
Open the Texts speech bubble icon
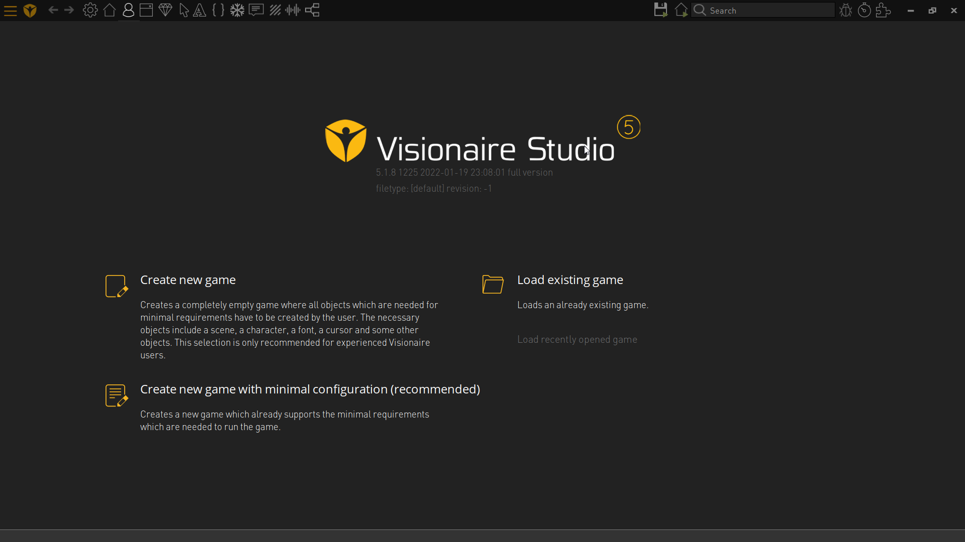256,10
